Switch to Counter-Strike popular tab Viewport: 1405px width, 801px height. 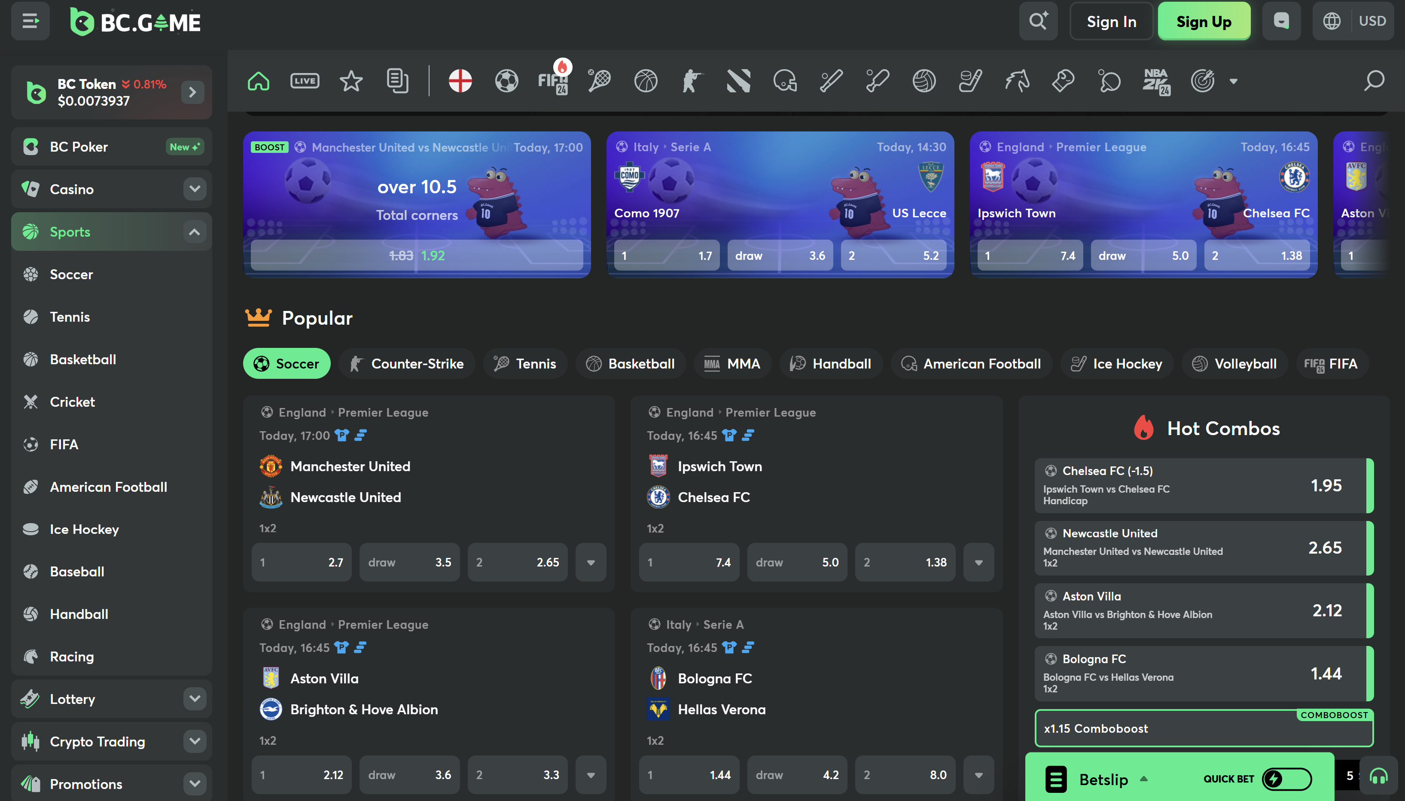point(407,364)
